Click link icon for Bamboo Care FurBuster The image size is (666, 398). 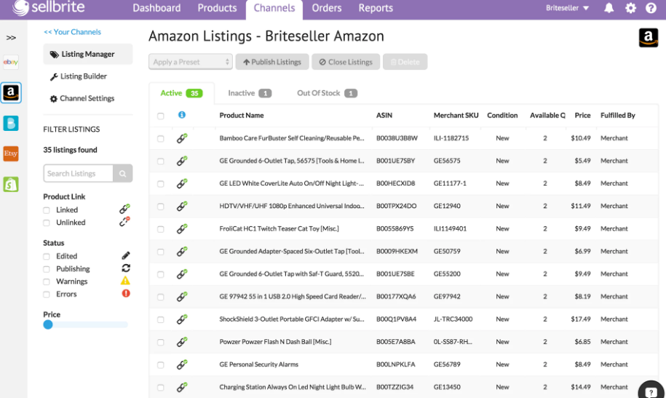182,138
